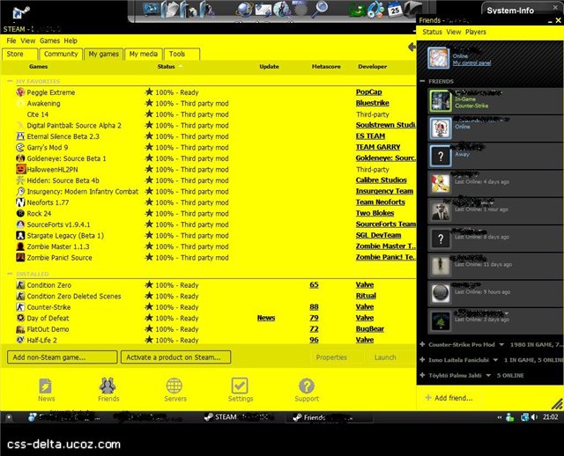Screen dimensions: 564x456
Task: Open Players menu in Friends window
Action: coord(476,32)
